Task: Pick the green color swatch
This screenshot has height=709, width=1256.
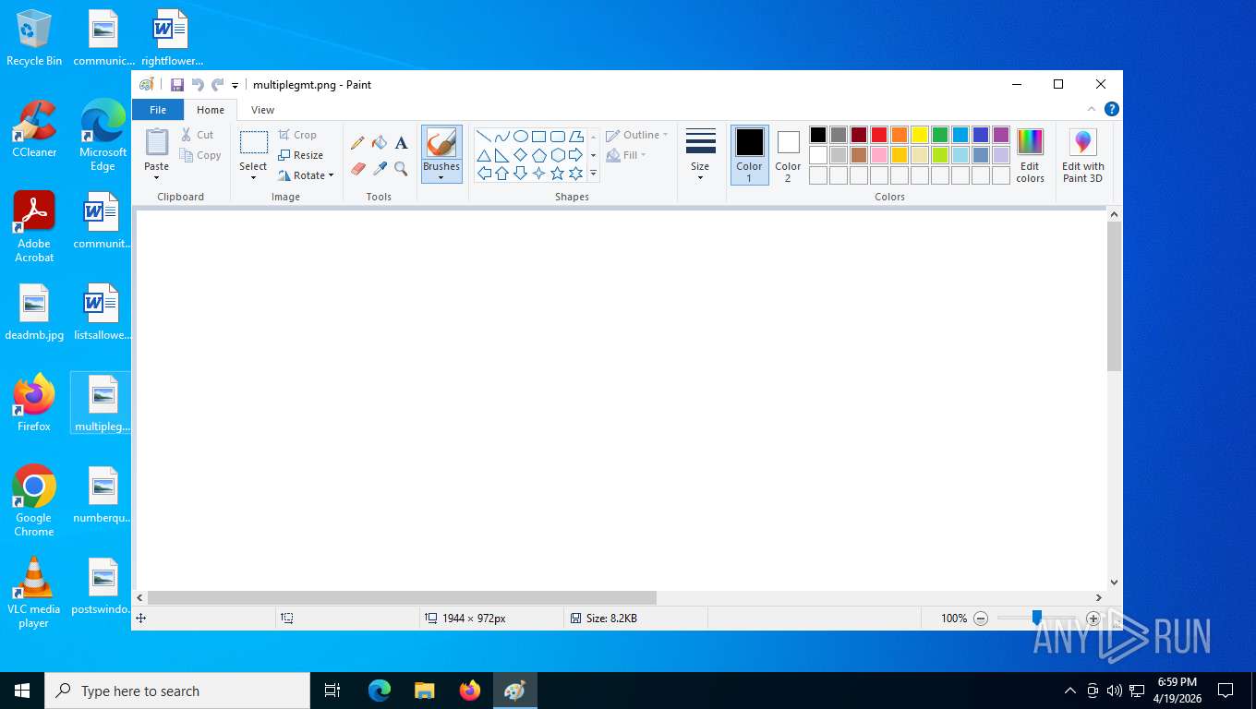Action: (x=940, y=135)
